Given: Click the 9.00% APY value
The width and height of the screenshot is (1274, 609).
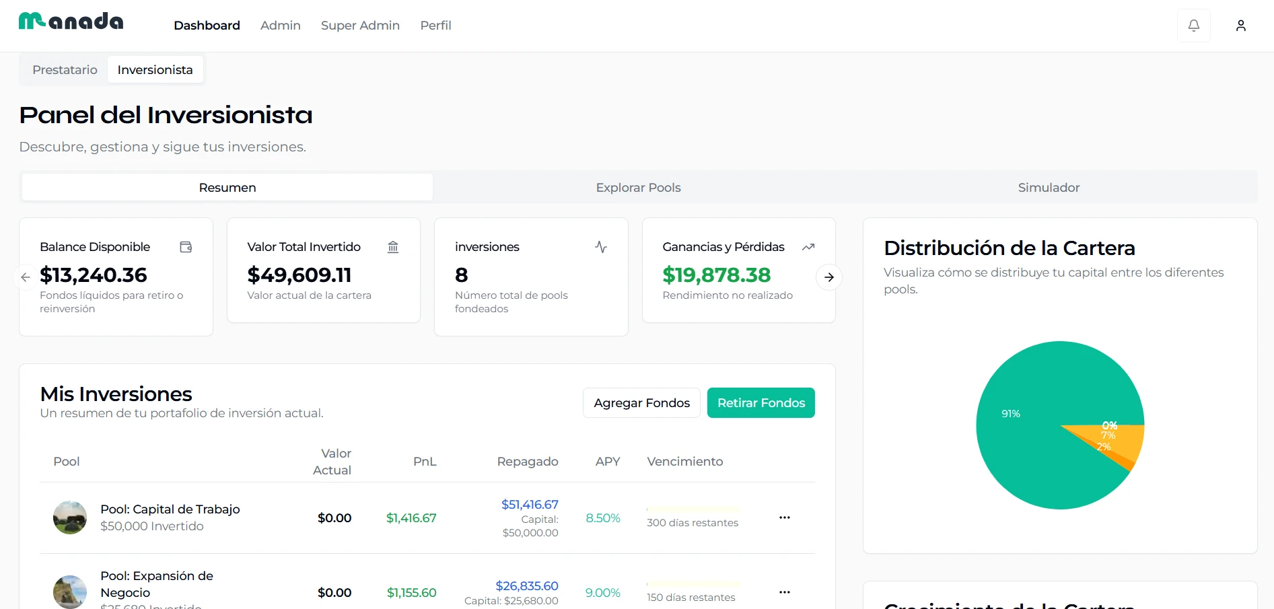Looking at the screenshot, I should [603, 593].
